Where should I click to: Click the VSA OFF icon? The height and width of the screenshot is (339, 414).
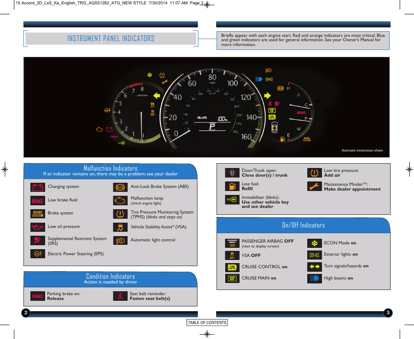(x=232, y=255)
